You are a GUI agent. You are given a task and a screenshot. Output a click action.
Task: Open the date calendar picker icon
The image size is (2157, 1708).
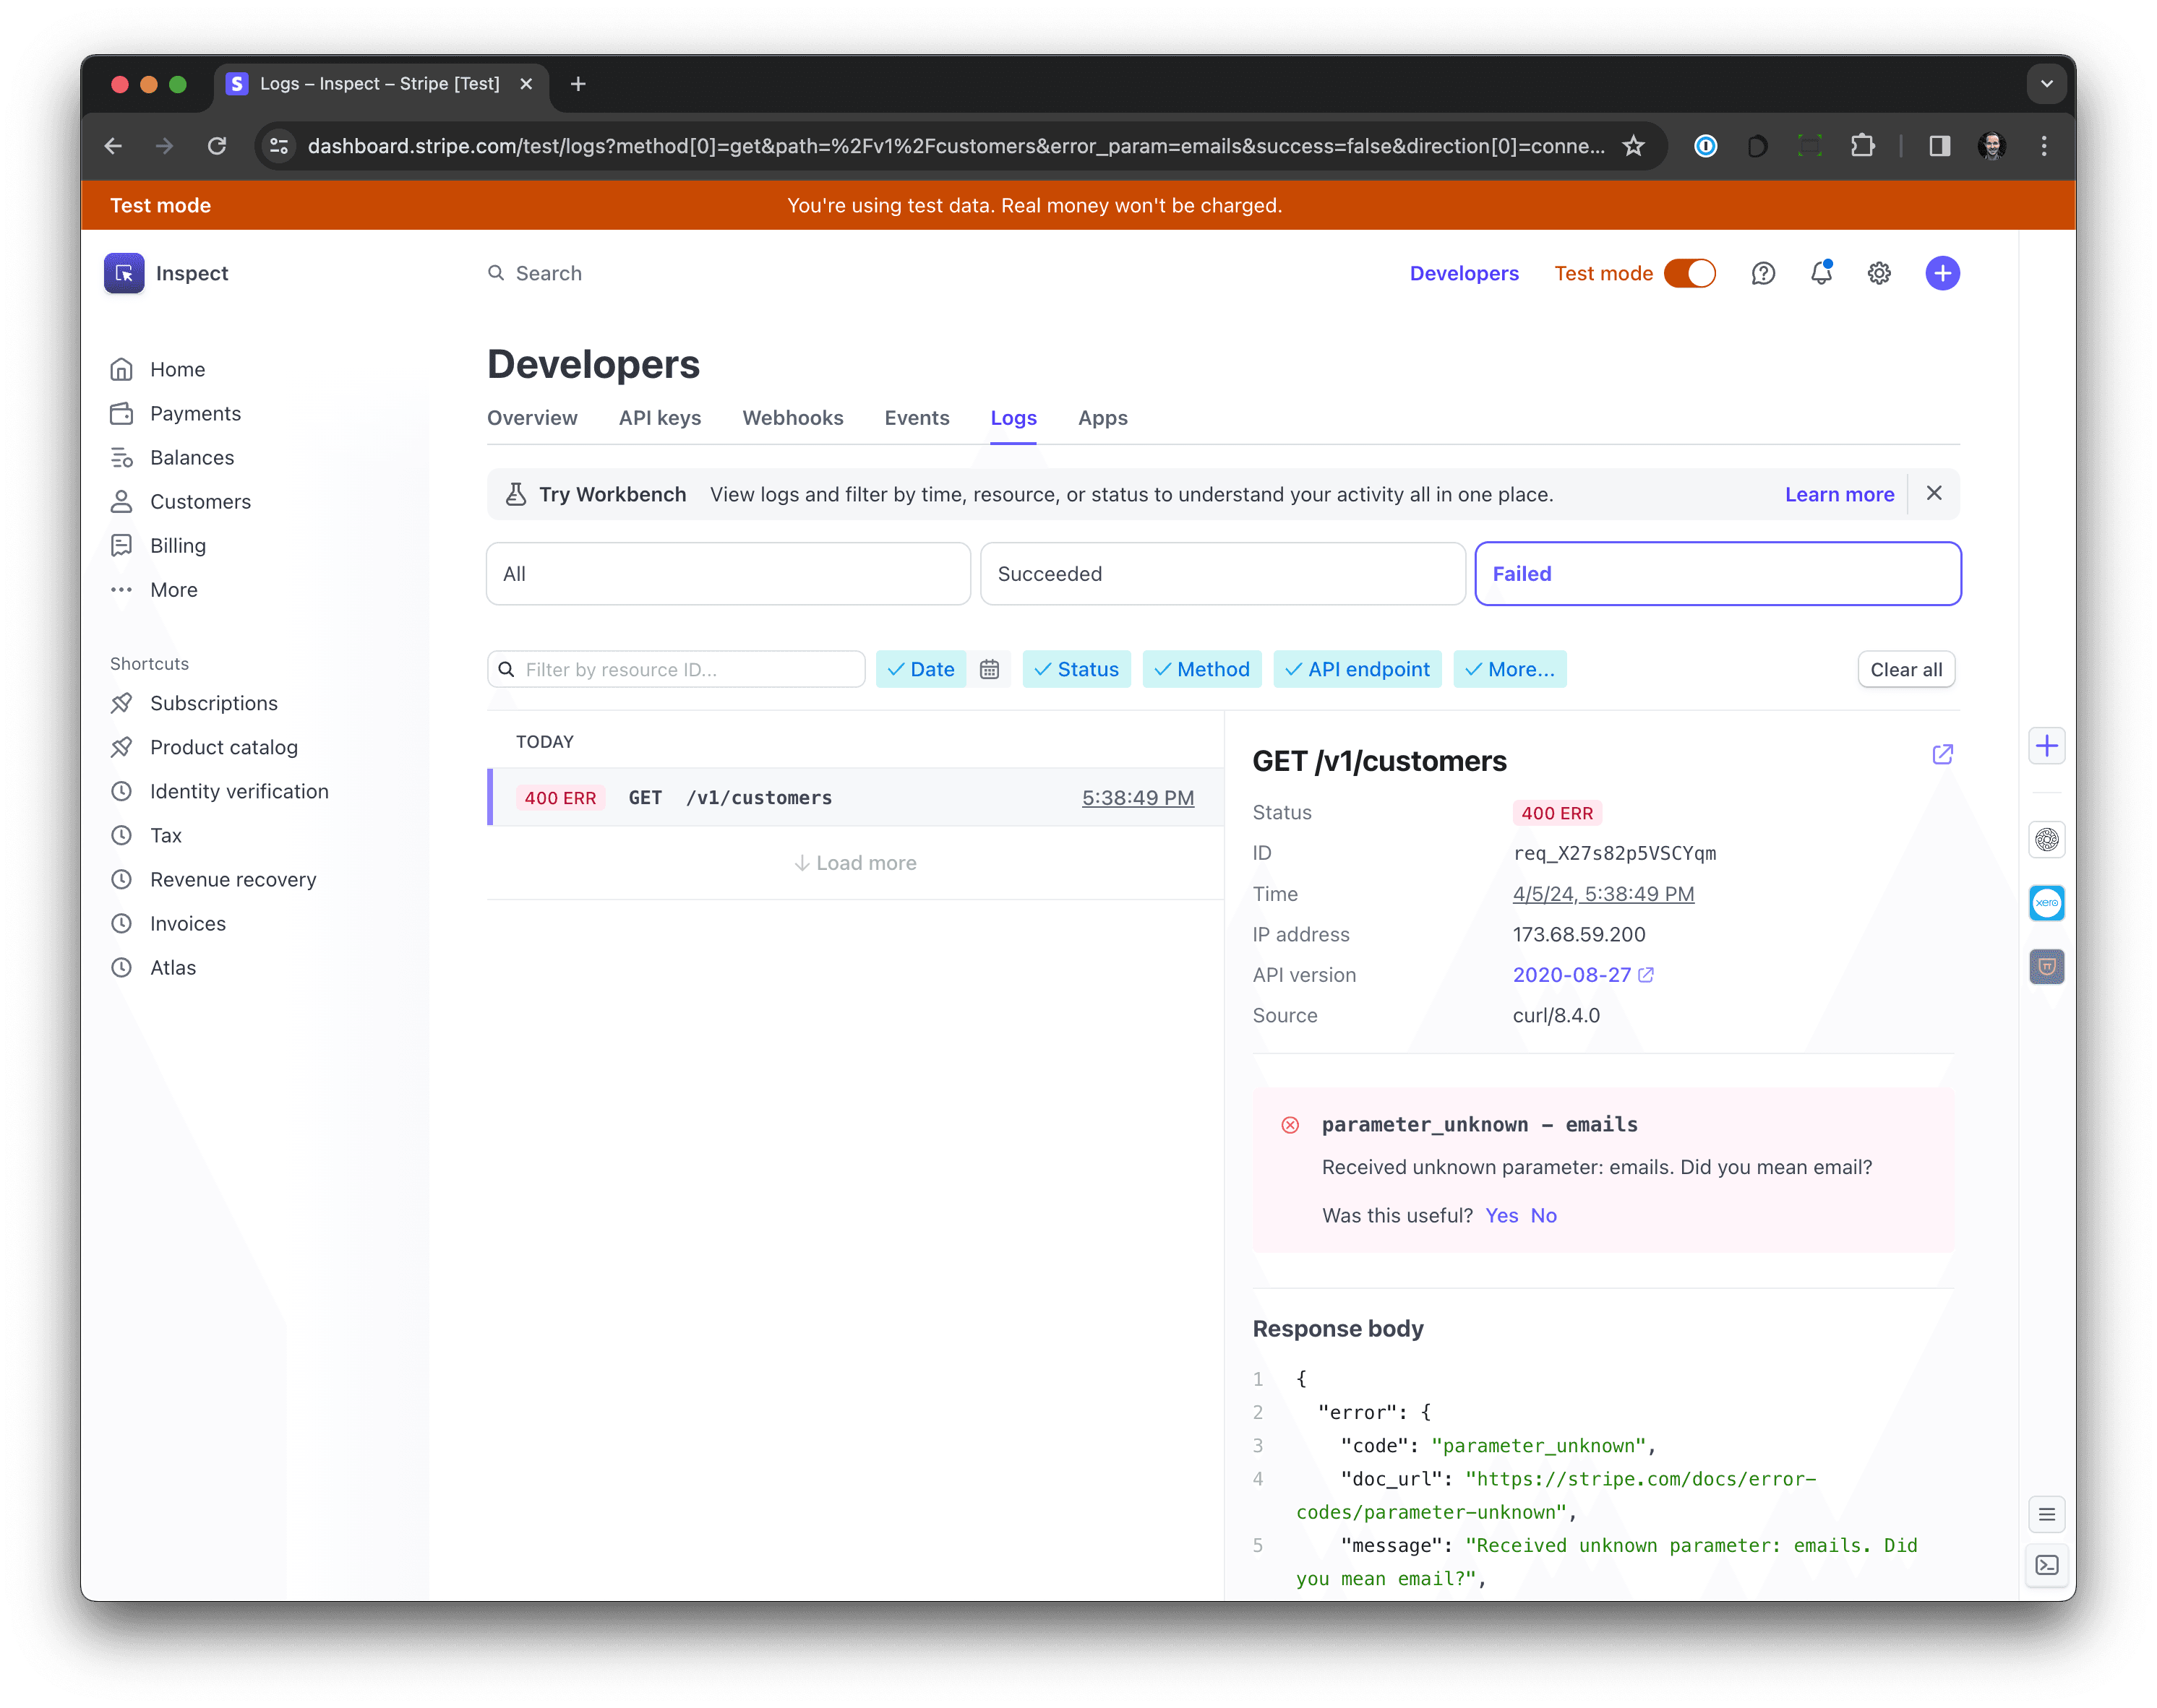tap(990, 669)
